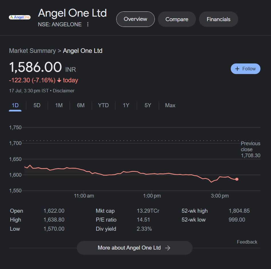Open More about Angel One Ltd
The width and height of the screenshot is (271, 269).
[134, 248]
